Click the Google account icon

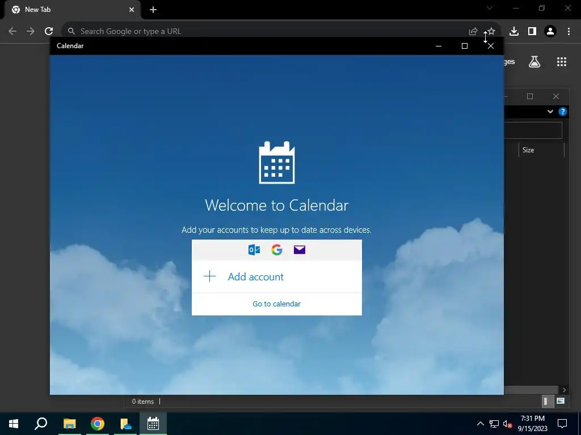[x=277, y=250]
